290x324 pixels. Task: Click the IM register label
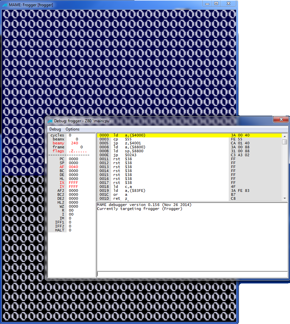pos(62,218)
